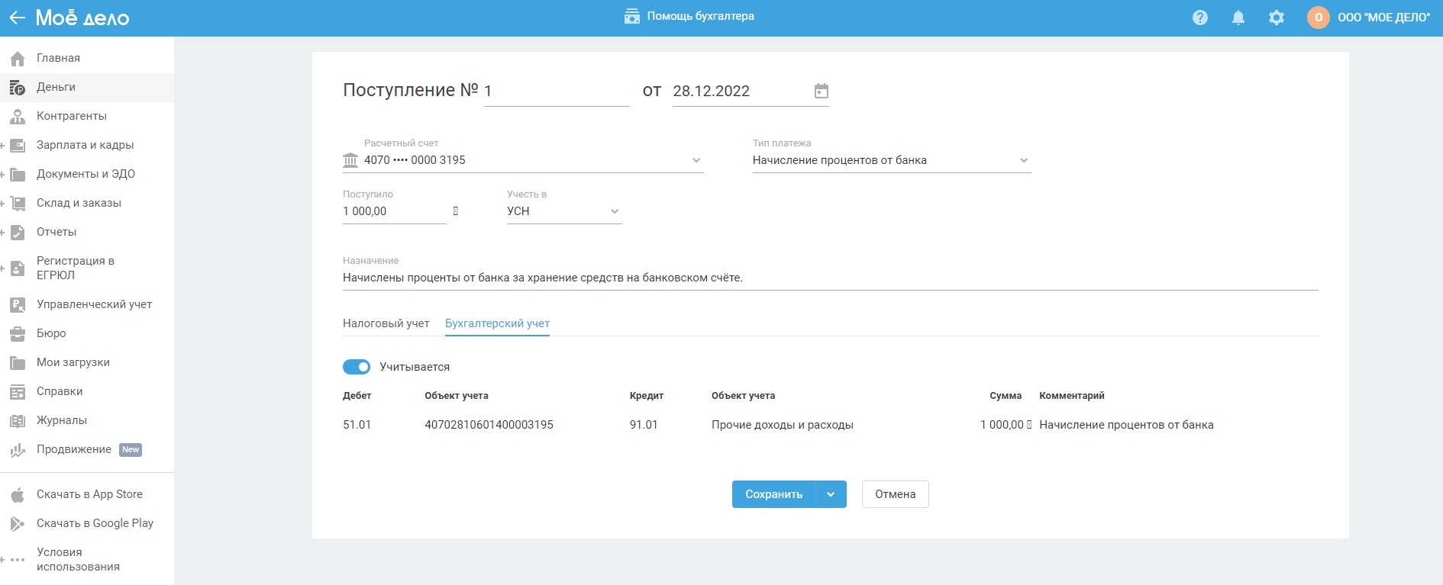
Task: Expand the Сохранить button arrow menu
Action: 831,494
